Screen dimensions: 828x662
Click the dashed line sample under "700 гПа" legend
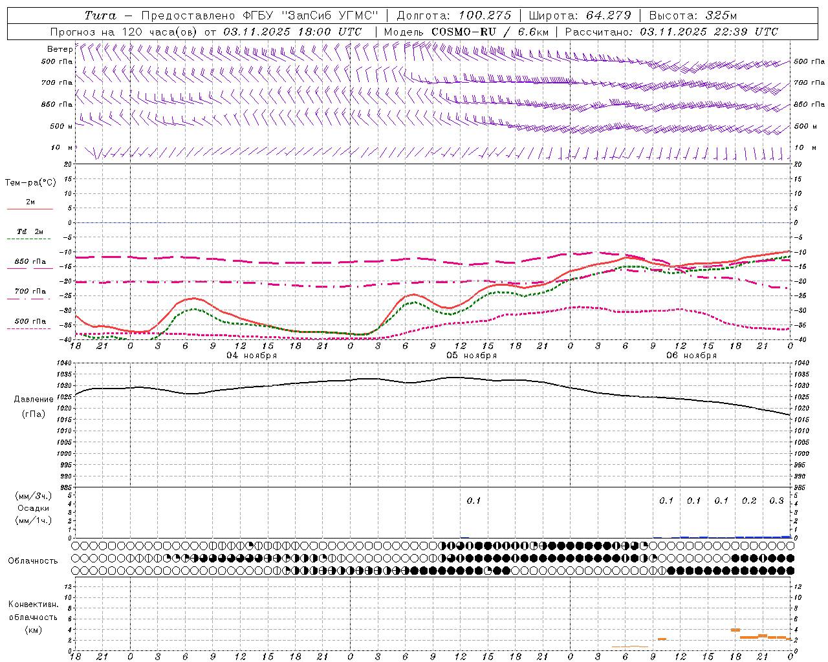pos(30,299)
